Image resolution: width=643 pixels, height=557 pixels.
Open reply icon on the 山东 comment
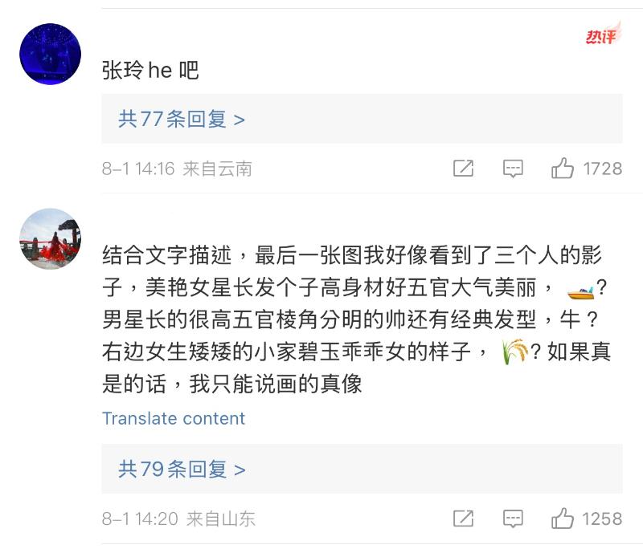513,519
